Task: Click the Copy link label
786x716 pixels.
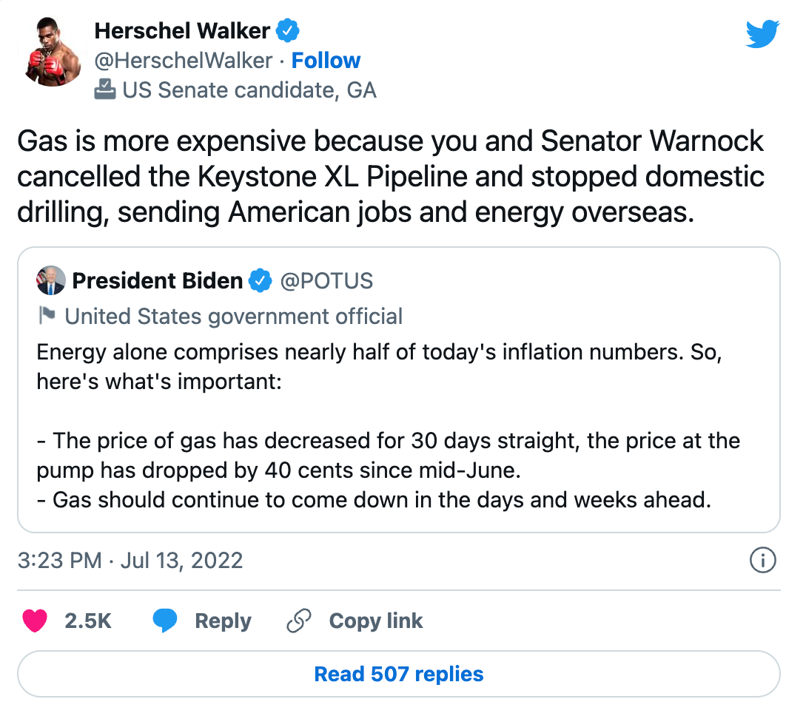Action: pyautogui.click(x=376, y=621)
